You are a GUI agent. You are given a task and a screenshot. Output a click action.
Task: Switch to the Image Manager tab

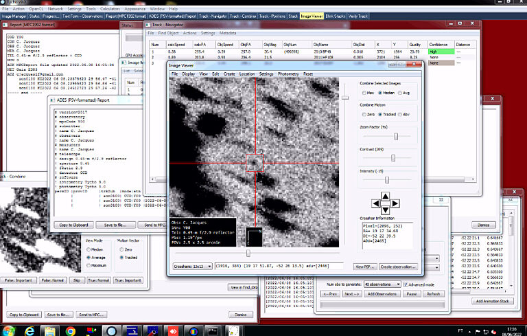tap(14, 16)
